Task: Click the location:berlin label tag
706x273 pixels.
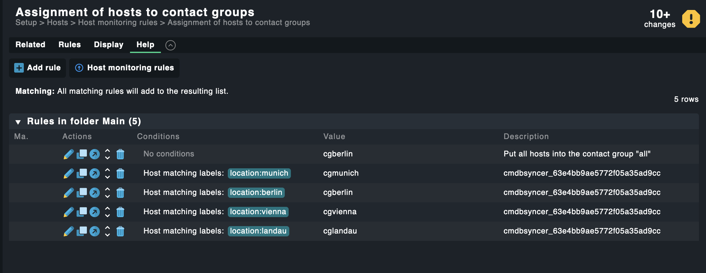Action: tap(256, 193)
